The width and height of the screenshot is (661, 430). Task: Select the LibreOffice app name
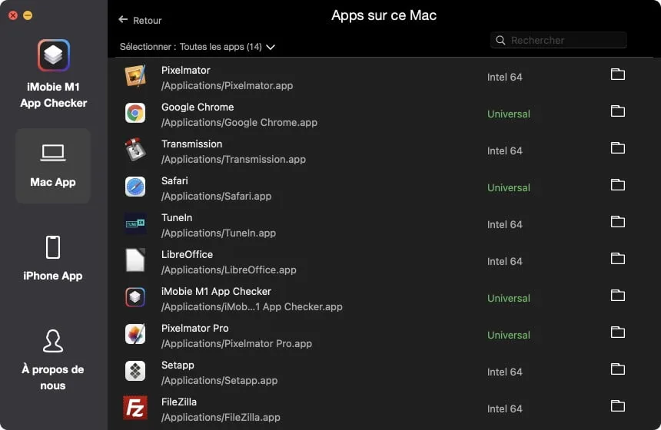coord(188,254)
